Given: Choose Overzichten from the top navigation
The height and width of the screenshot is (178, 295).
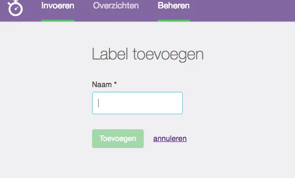Looking at the screenshot, I should tap(116, 6).
